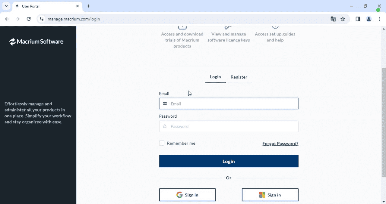Click the Macrium Software logo
Viewport: 386px width, 204px height.
tap(36, 42)
